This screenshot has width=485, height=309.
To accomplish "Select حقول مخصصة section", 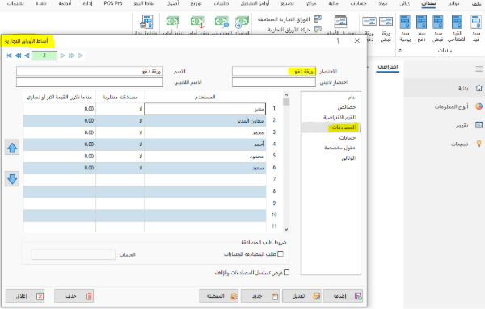I will (x=331, y=148).
